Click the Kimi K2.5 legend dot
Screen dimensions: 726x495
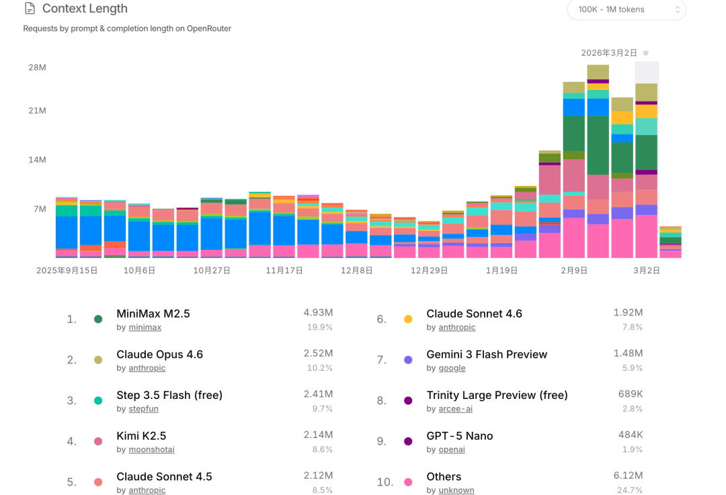click(x=98, y=442)
